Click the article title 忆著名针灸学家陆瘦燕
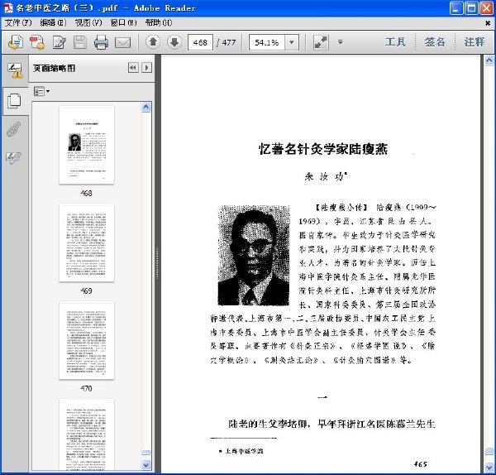The image size is (496, 475). click(323, 149)
